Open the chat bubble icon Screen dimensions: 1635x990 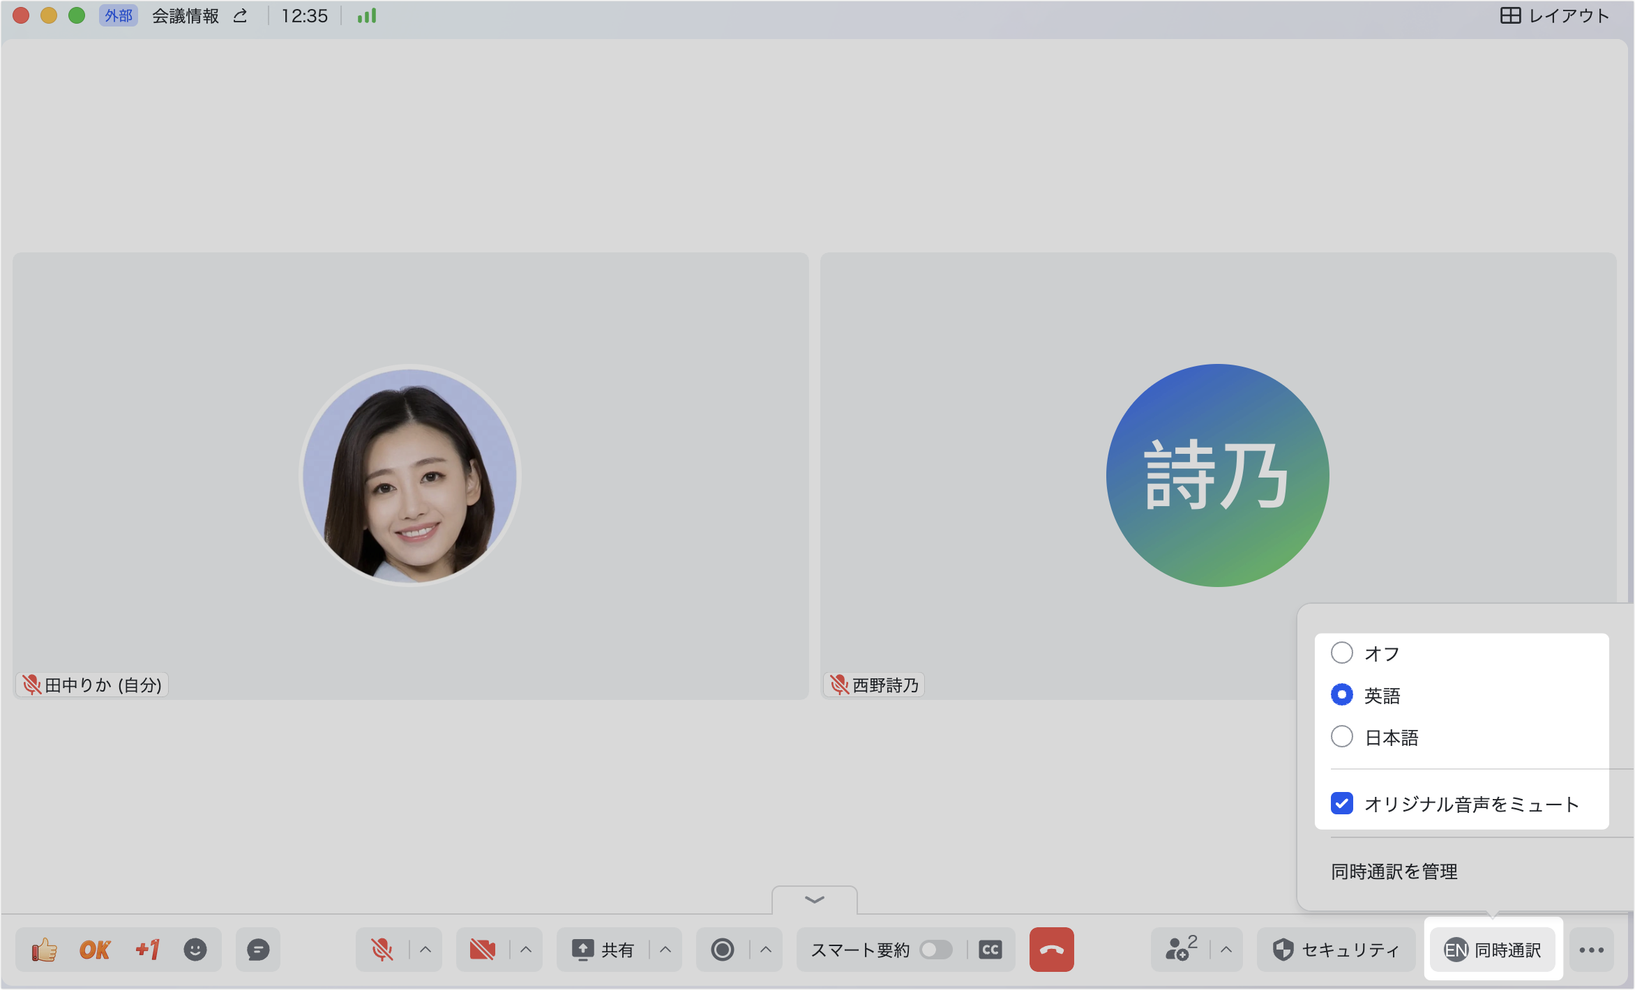point(258,950)
